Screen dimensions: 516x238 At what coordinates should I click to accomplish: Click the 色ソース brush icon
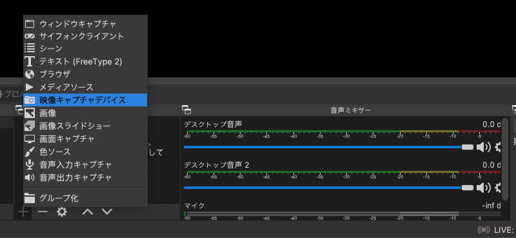tap(30, 152)
